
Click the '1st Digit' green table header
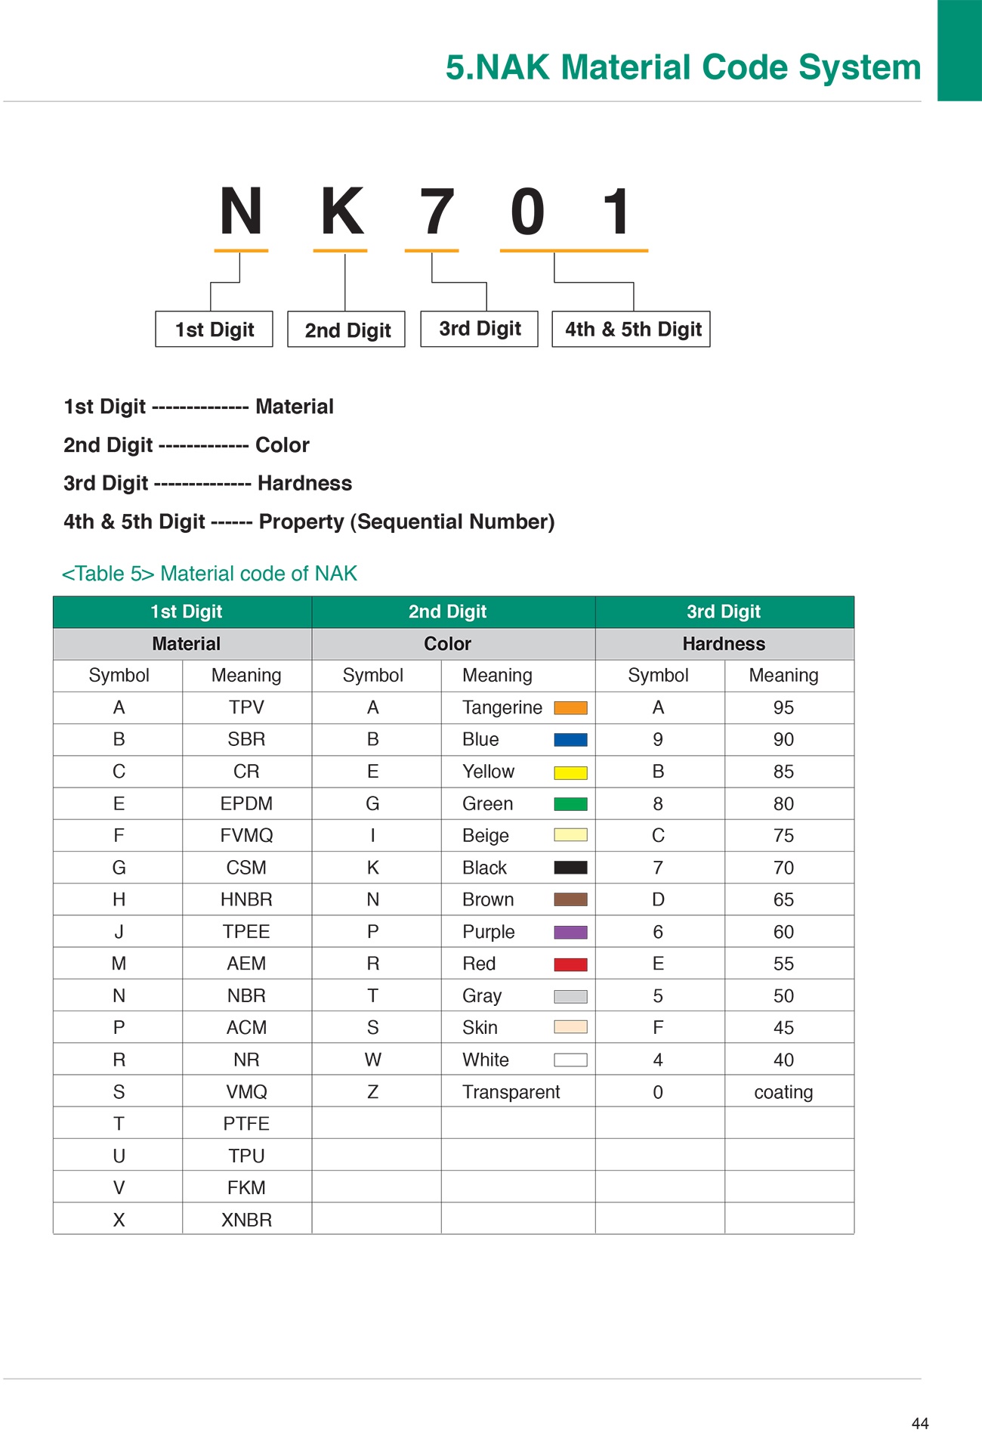pyautogui.click(x=183, y=612)
